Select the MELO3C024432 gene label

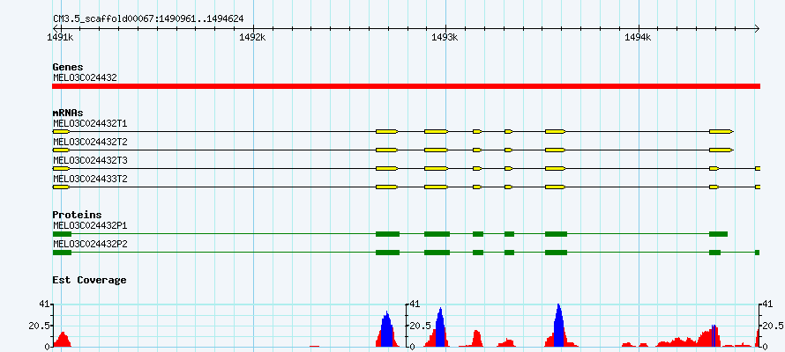click(85, 78)
